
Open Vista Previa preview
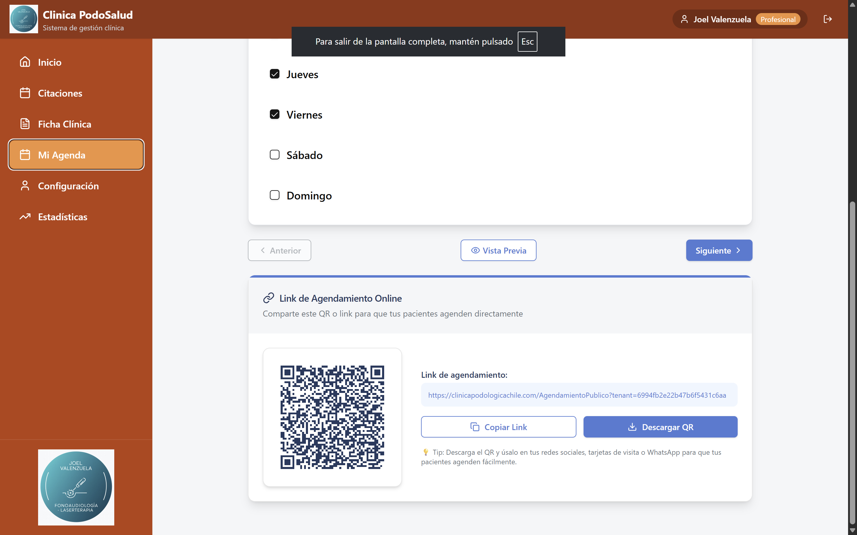pyautogui.click(x=498, y=250)
